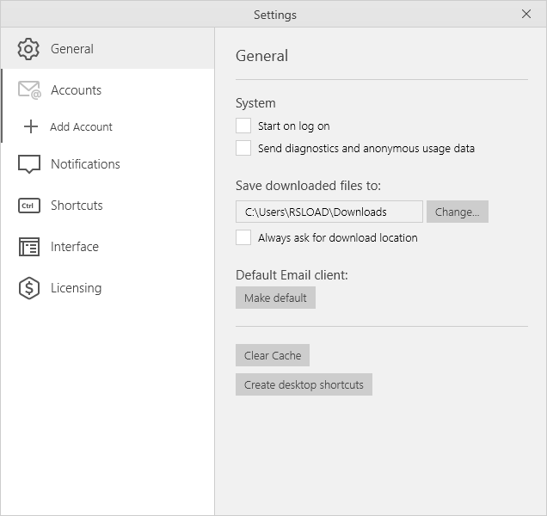Close the Settings window
The width and height of the screenshot is (547, 516).
pyautogui.click(x=526, y=14)
